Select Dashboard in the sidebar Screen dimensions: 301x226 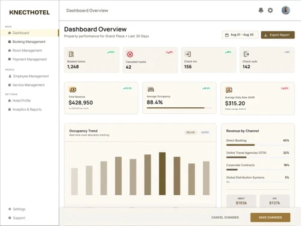coord(29,33)
